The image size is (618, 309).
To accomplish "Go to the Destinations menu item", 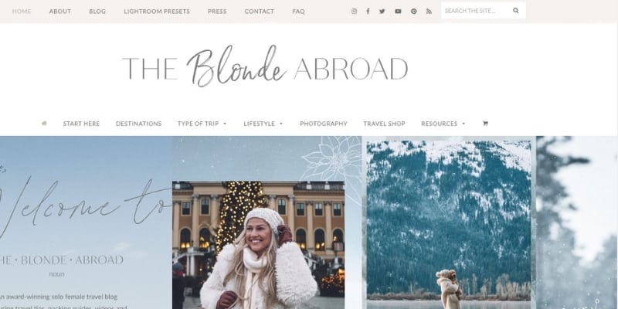I will [139, 124].
